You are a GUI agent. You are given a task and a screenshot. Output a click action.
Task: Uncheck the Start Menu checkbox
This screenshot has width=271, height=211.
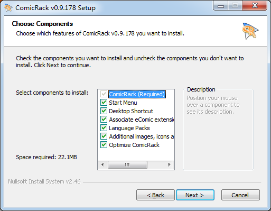[104, 103]
